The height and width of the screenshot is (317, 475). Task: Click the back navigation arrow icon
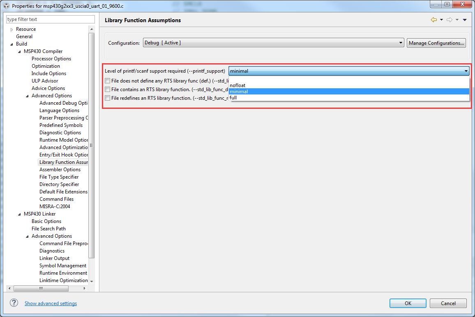[x=434, y=20]
